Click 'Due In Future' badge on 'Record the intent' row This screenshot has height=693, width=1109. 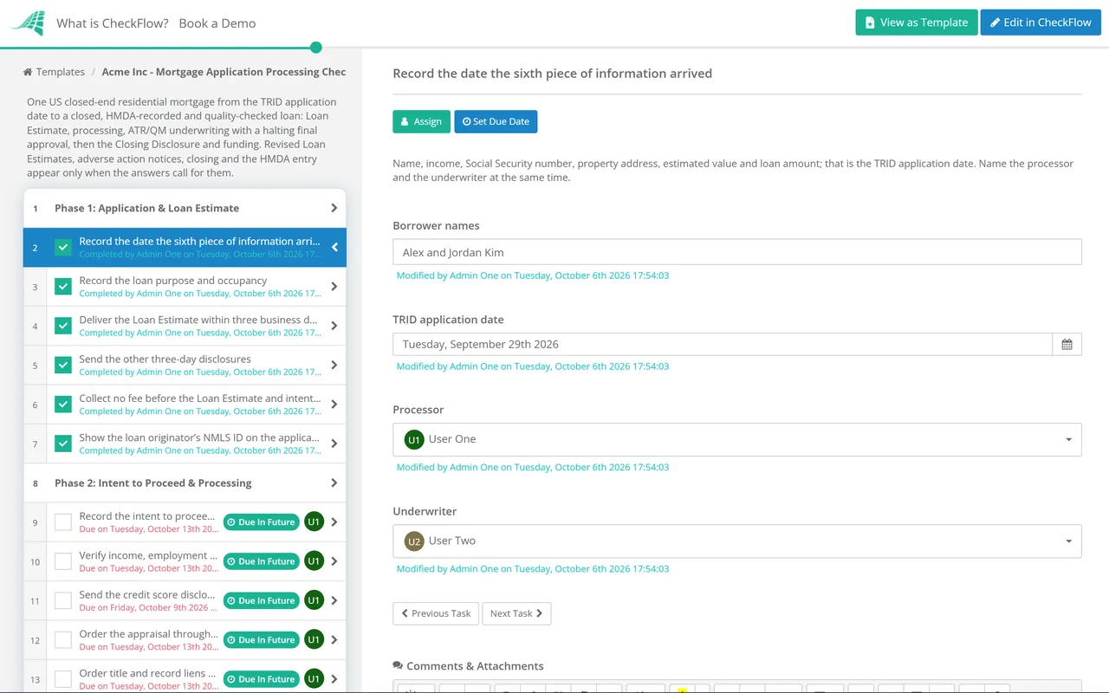click(261, 522)
